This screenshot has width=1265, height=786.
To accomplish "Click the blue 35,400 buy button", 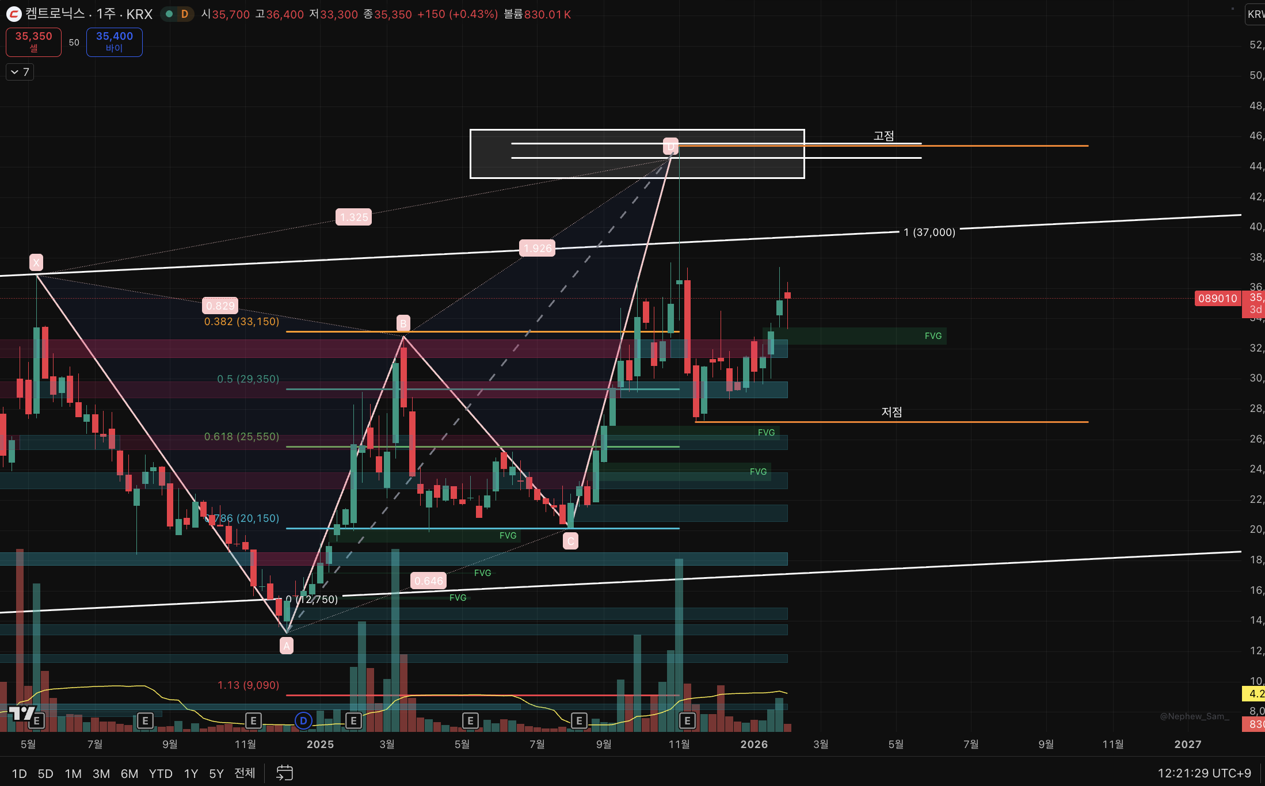I will click(114, 42).
